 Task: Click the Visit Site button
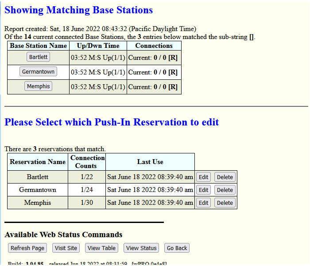[66, 248]
